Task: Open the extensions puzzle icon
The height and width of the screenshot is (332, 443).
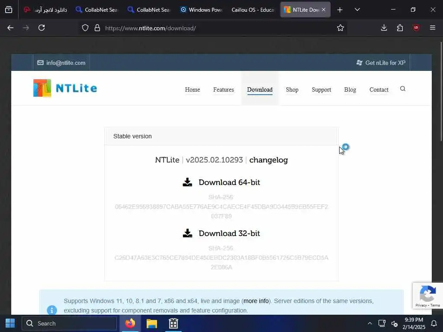Action: tap(400, 28)
